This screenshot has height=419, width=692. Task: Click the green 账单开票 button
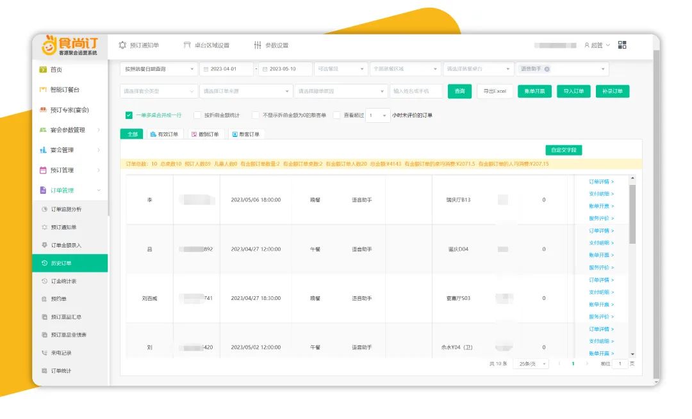click(534, 91)
